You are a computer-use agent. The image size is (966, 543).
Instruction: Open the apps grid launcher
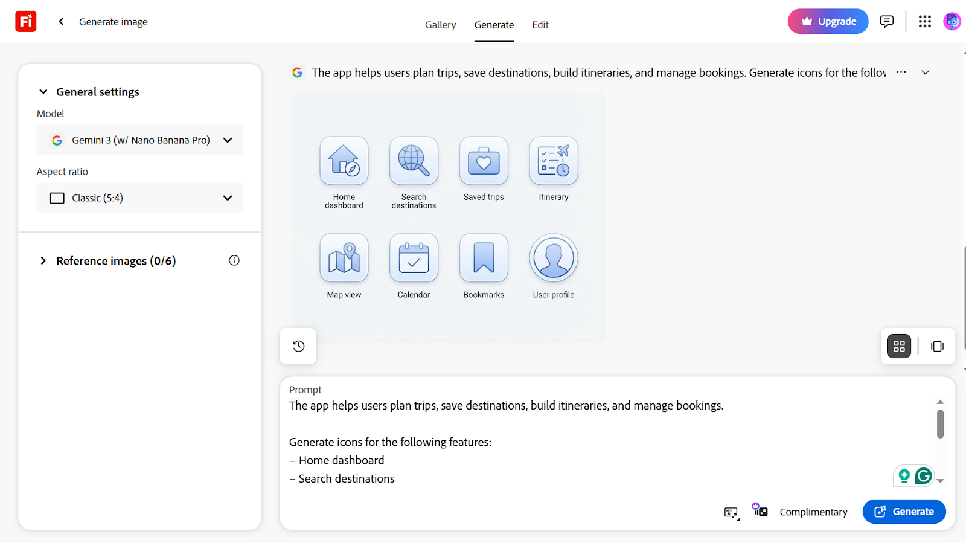click(x=924, y=22)
